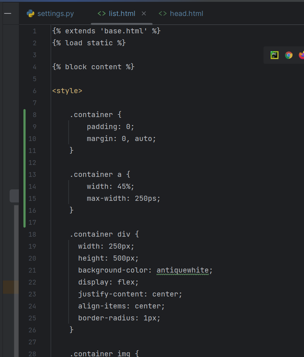Click the <style> opening tag
Image resolution: width=304 pixels, height=357 pixels.
point(67,91)
